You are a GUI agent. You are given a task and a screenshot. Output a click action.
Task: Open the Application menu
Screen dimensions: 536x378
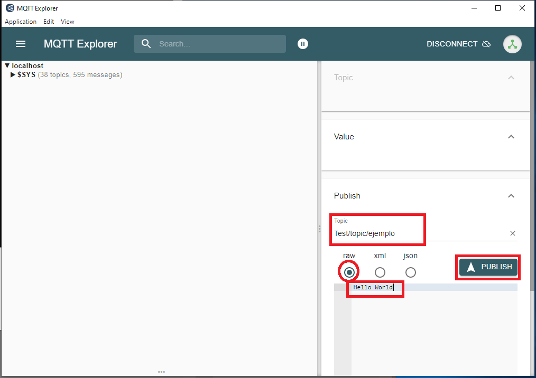(21, 22)
